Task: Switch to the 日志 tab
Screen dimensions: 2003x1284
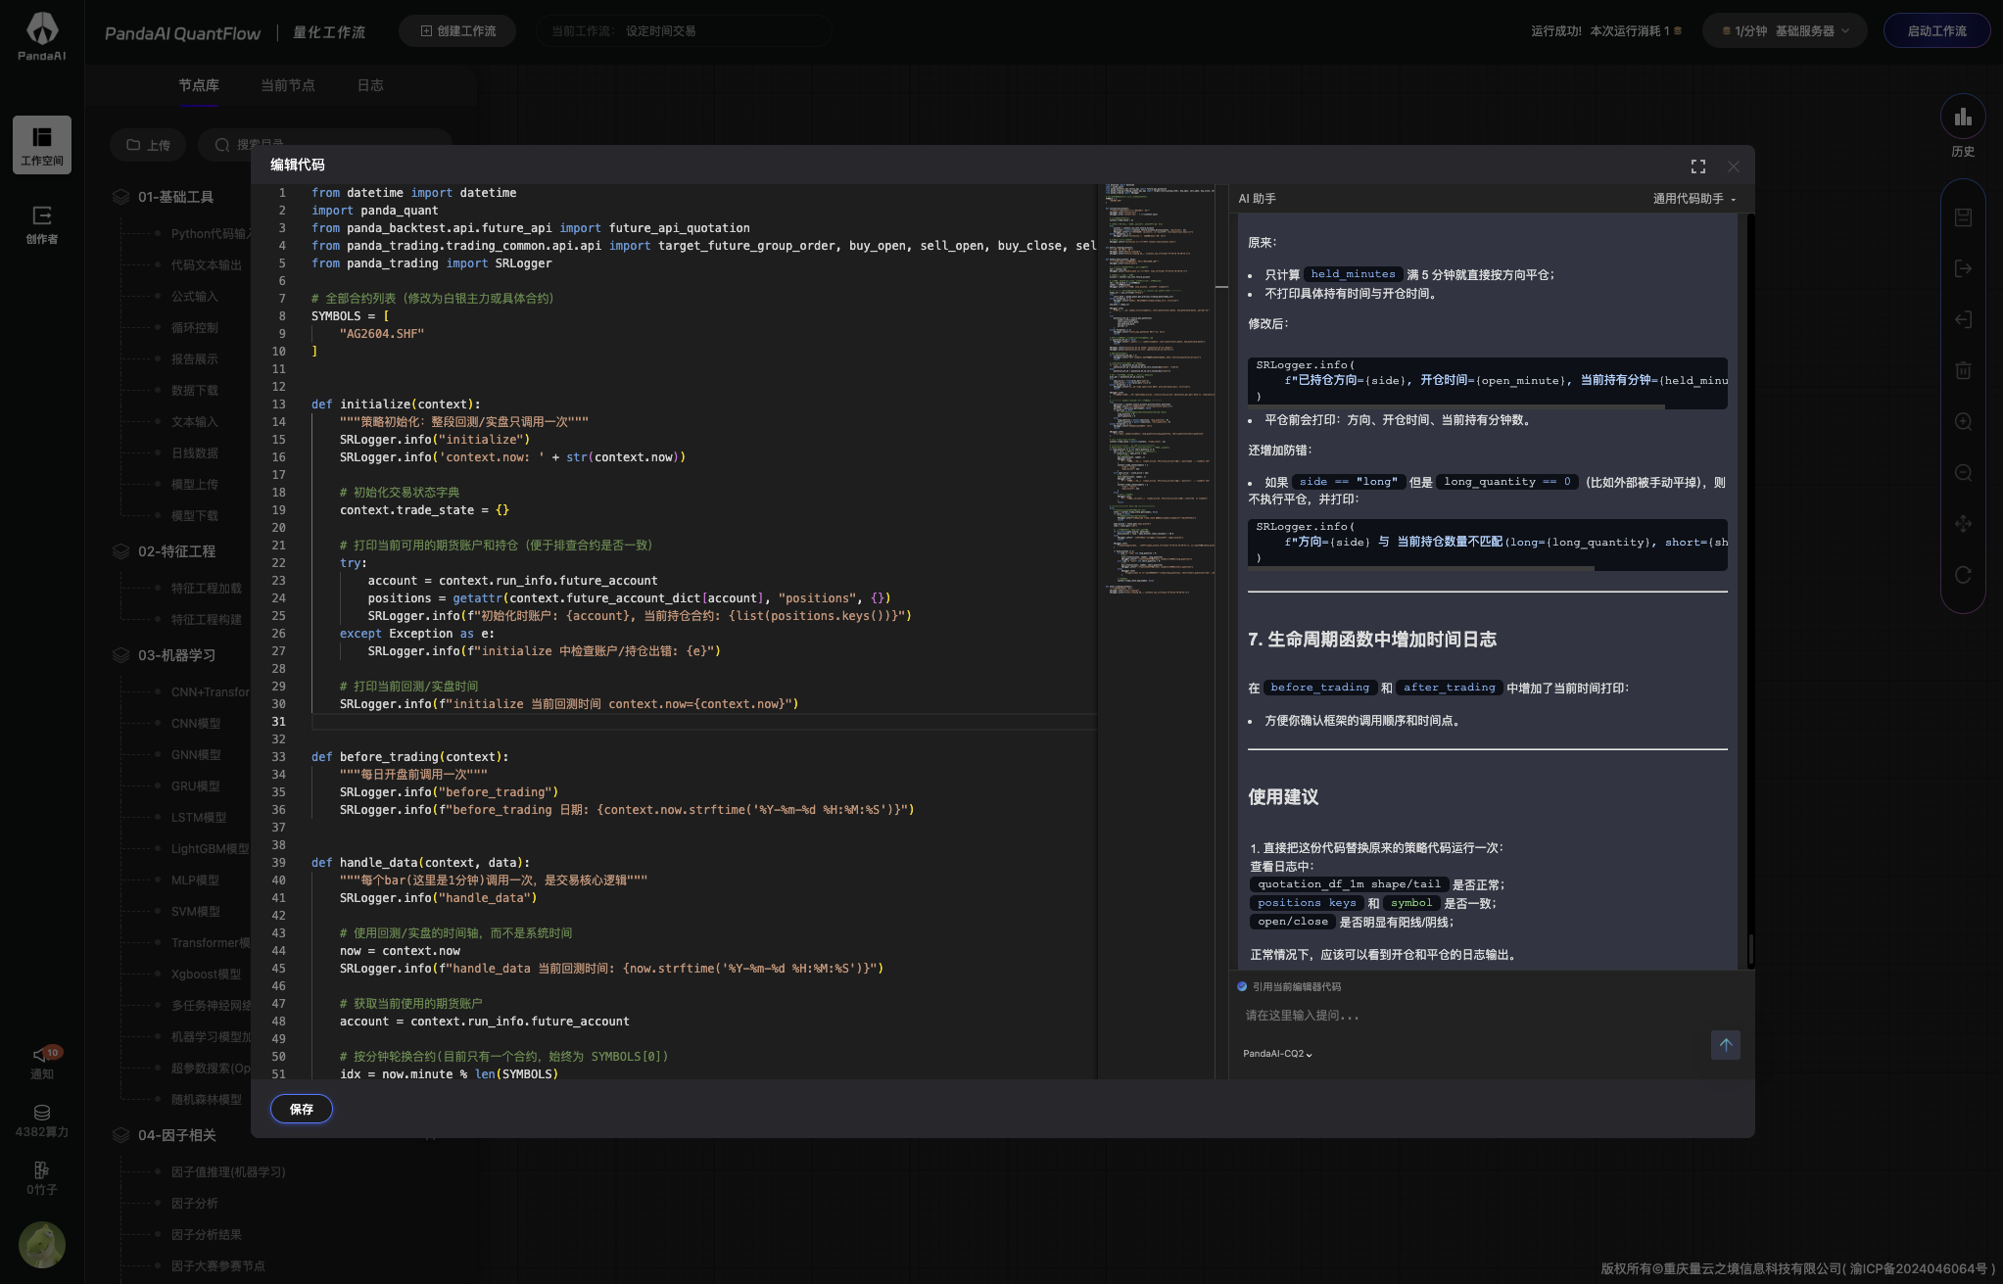Action: click(370, 85)
